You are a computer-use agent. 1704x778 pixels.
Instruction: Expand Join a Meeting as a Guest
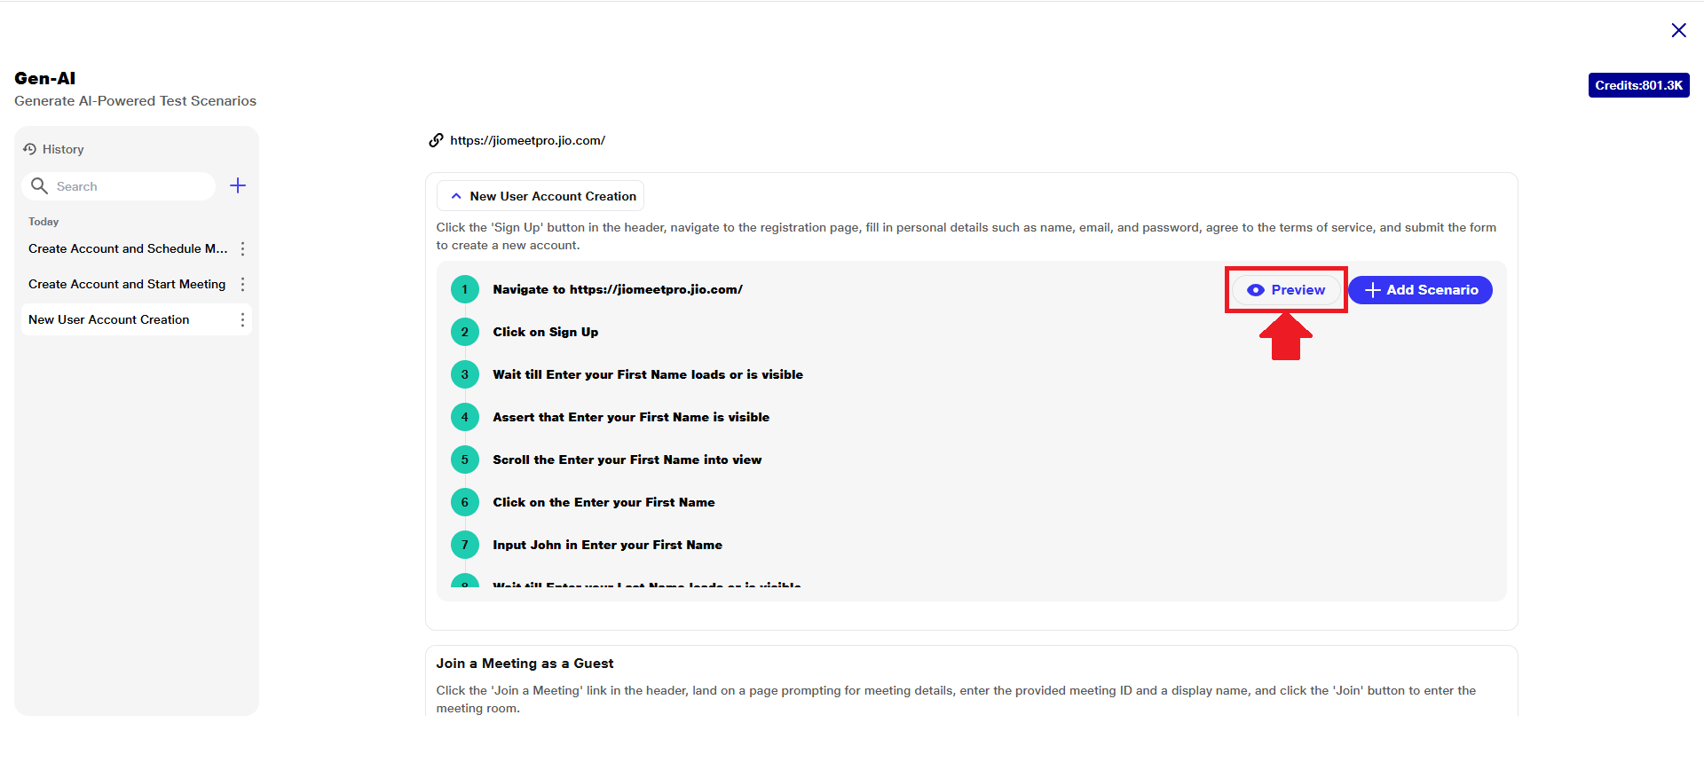tap(525, 664)
